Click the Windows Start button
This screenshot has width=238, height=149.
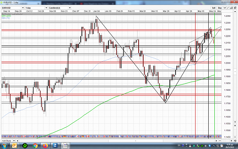tap(4, 146)
